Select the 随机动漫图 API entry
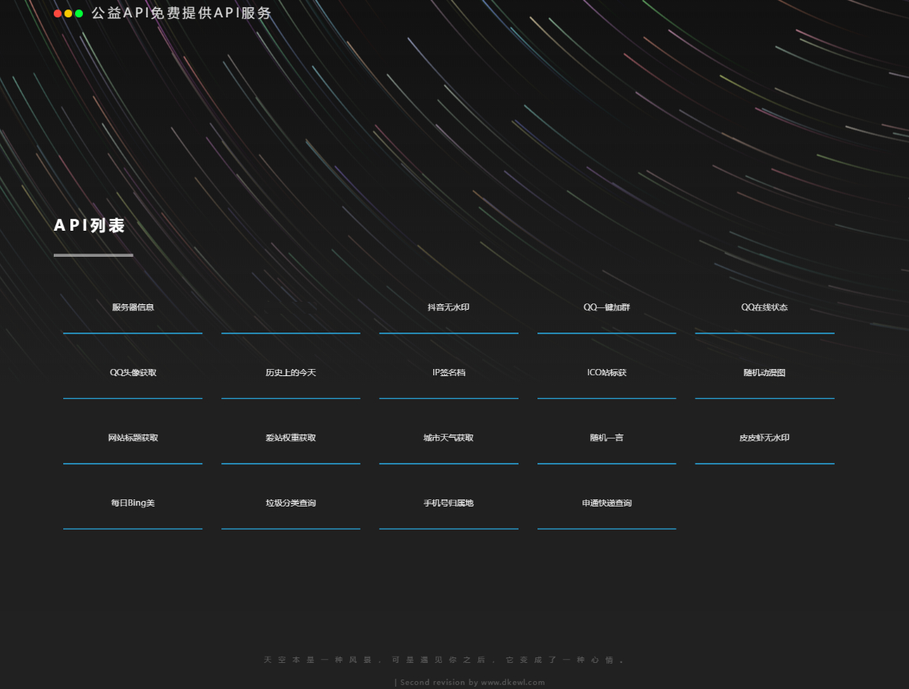 tap(764, 373)
